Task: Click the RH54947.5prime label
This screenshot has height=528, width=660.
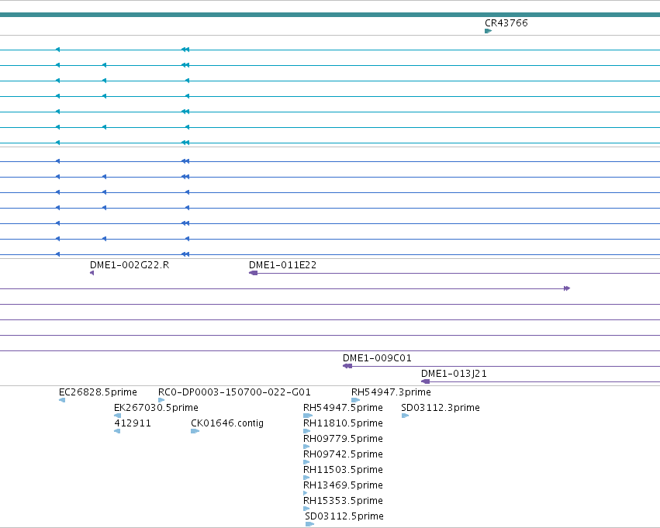Action: point(343,408)
